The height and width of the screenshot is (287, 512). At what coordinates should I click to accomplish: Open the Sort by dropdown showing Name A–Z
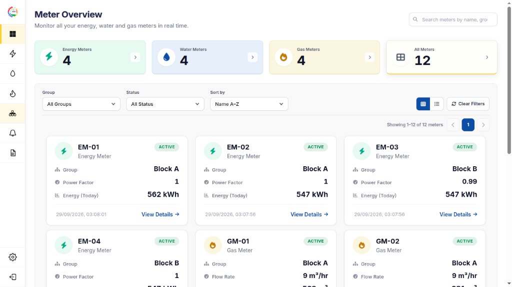(249, 104)
